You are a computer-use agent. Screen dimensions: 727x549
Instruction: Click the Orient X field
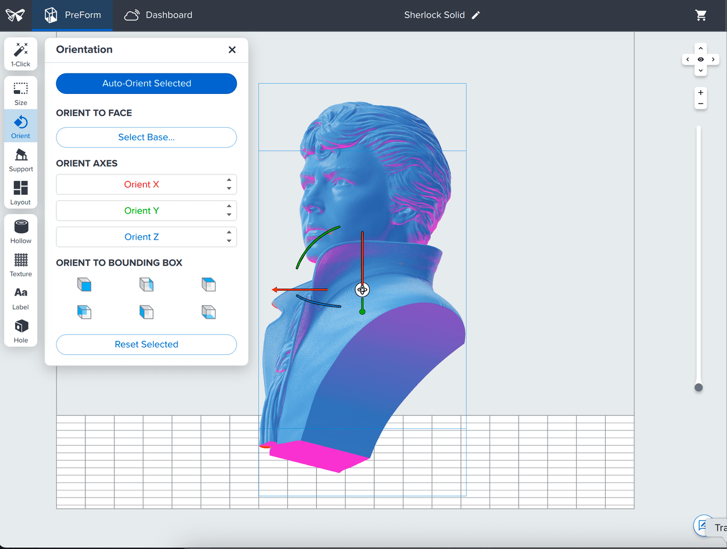pyautogui.click(x=147, y=185)
